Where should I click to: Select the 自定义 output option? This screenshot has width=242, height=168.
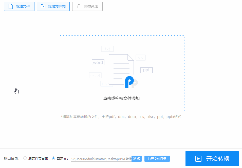(x=53, y=158)
